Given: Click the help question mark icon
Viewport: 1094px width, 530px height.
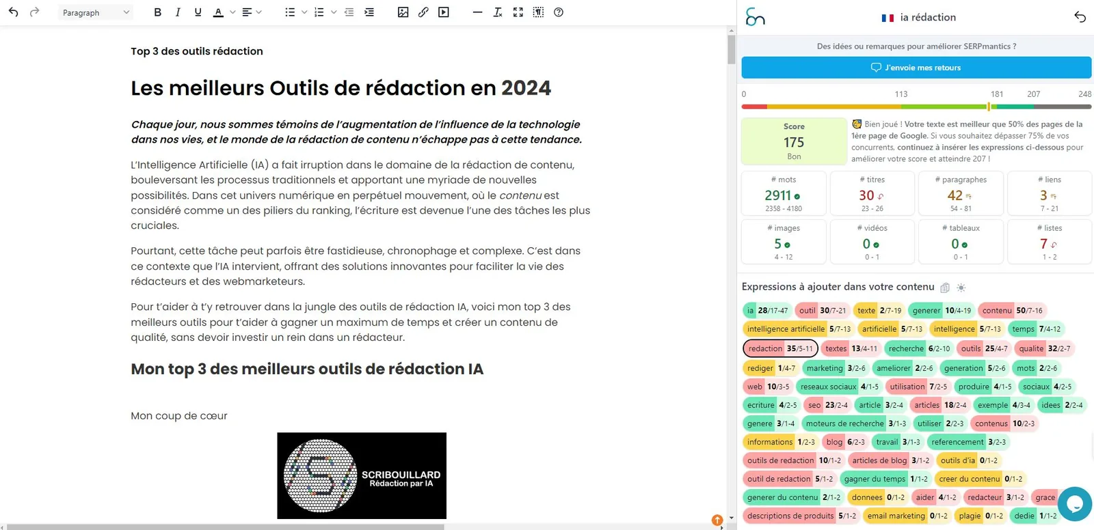Looking at the screenshot, I should tap(559, 12).
